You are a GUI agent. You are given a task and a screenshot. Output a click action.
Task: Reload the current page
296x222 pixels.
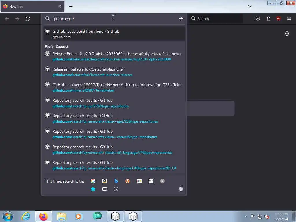pyautogui.click(x=28, y=19)
